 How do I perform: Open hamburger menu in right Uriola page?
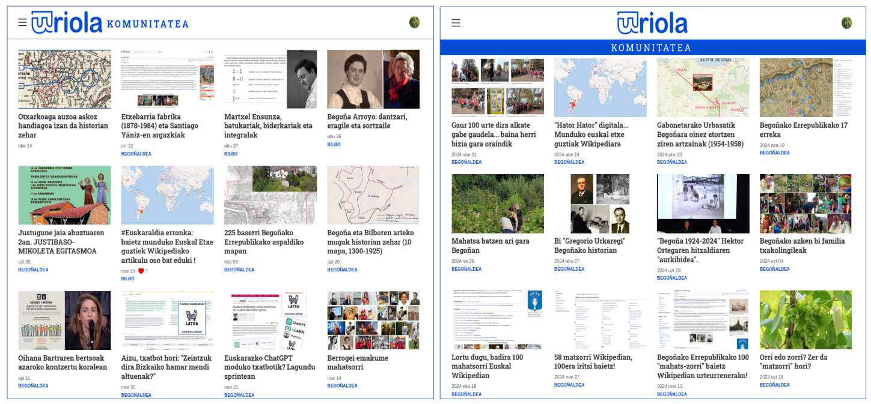pyautogui.click(x=456, y=23)
